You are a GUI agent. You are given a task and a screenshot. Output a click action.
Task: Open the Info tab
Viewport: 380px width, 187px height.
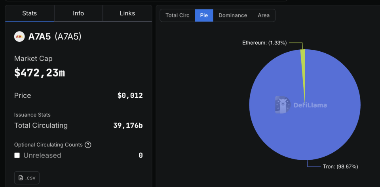click(x=78, y=13)
